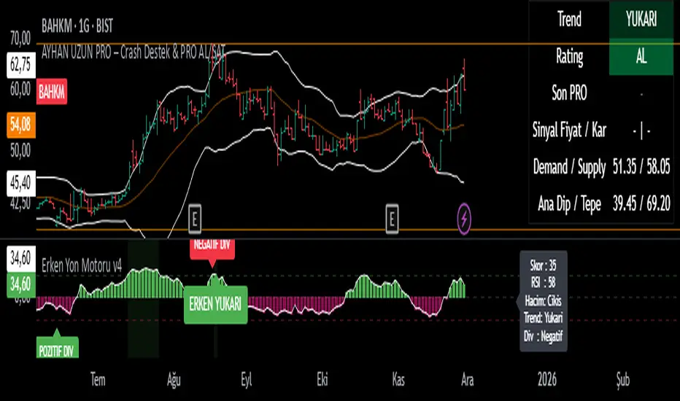Click the Hacim: Cikis tooltip line
The height and width of the screenshot is (401, 680).
click(543, 301)
